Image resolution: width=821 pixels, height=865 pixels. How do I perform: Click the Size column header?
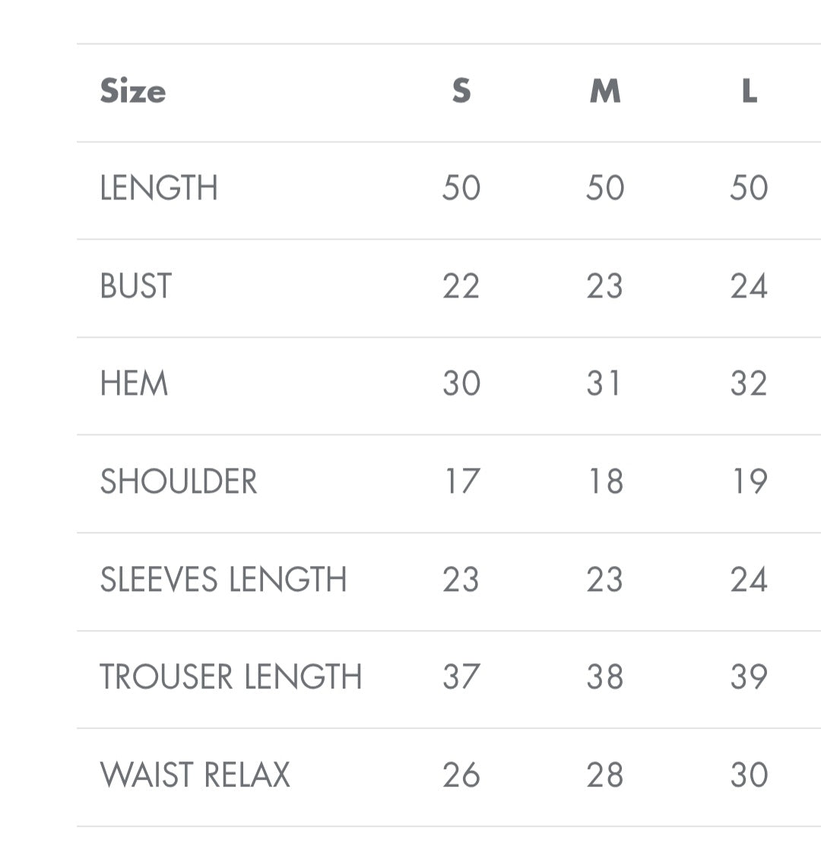133,91
